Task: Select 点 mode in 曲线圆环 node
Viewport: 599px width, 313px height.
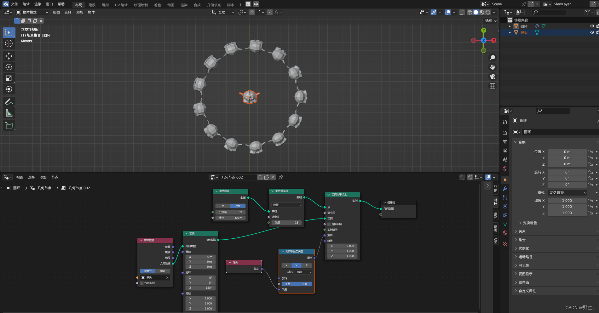Action: point(223,206)
